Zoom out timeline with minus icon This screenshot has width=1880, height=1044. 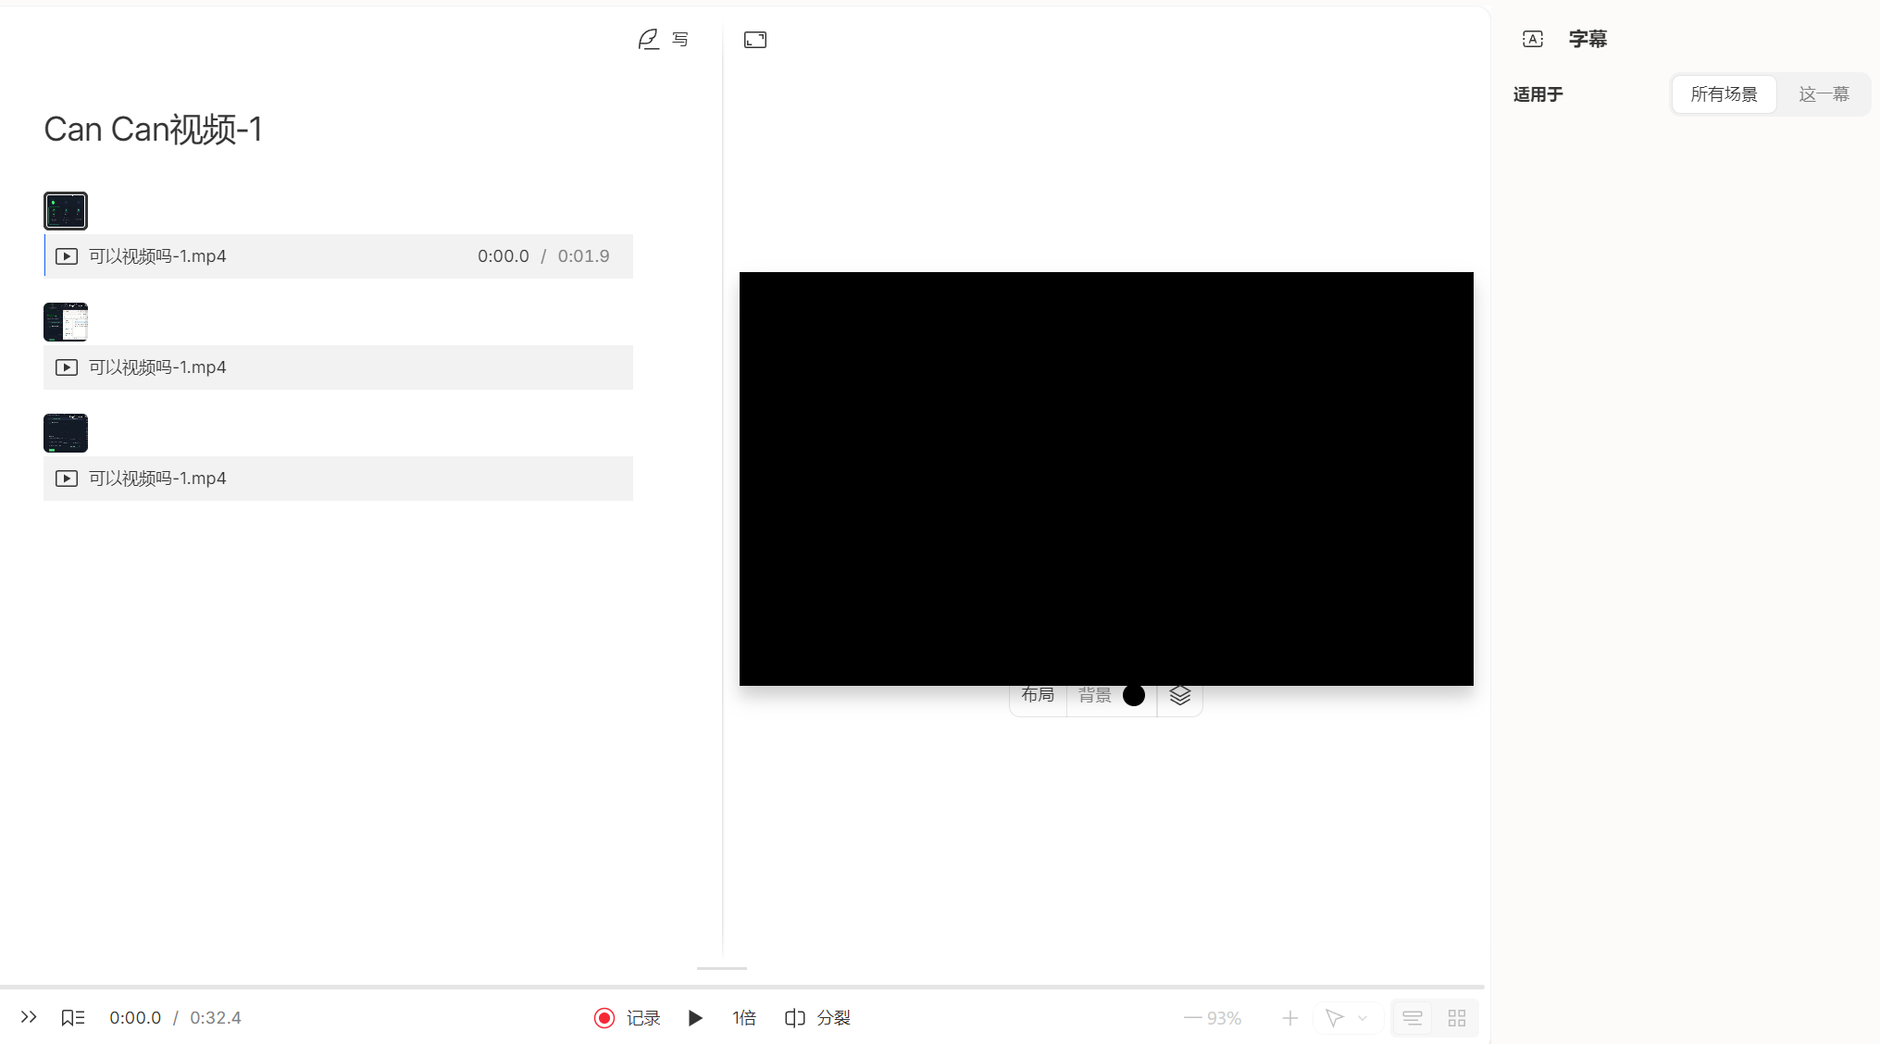1192,1018
